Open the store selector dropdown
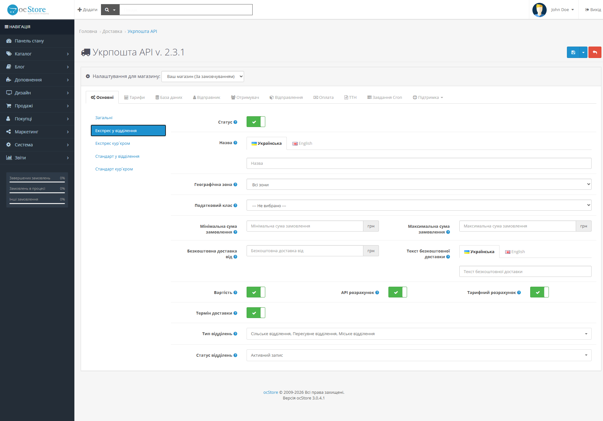The width and height of the screenshot is (603, 421). pyautogui.click(x=203, y=76)
